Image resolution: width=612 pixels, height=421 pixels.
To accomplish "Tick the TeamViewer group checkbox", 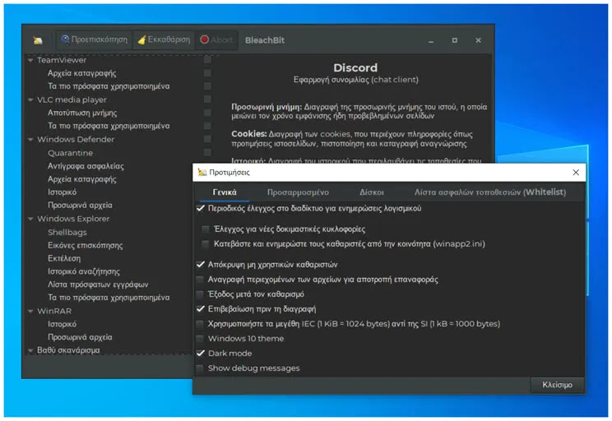I will click(207, 60).
